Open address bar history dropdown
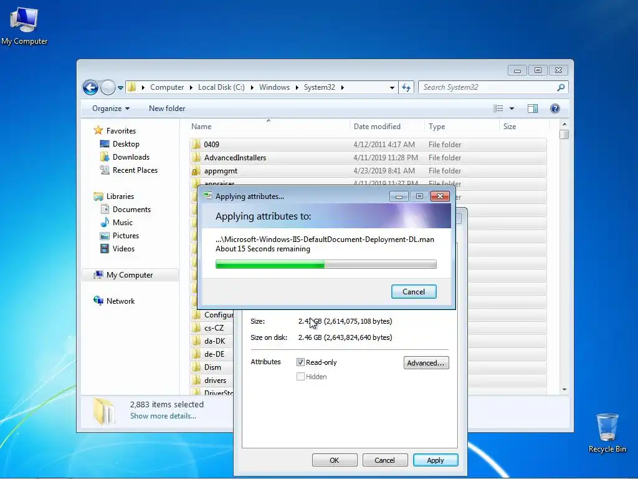The width and height of the screenshot is (638, 479). coord(392,87)
